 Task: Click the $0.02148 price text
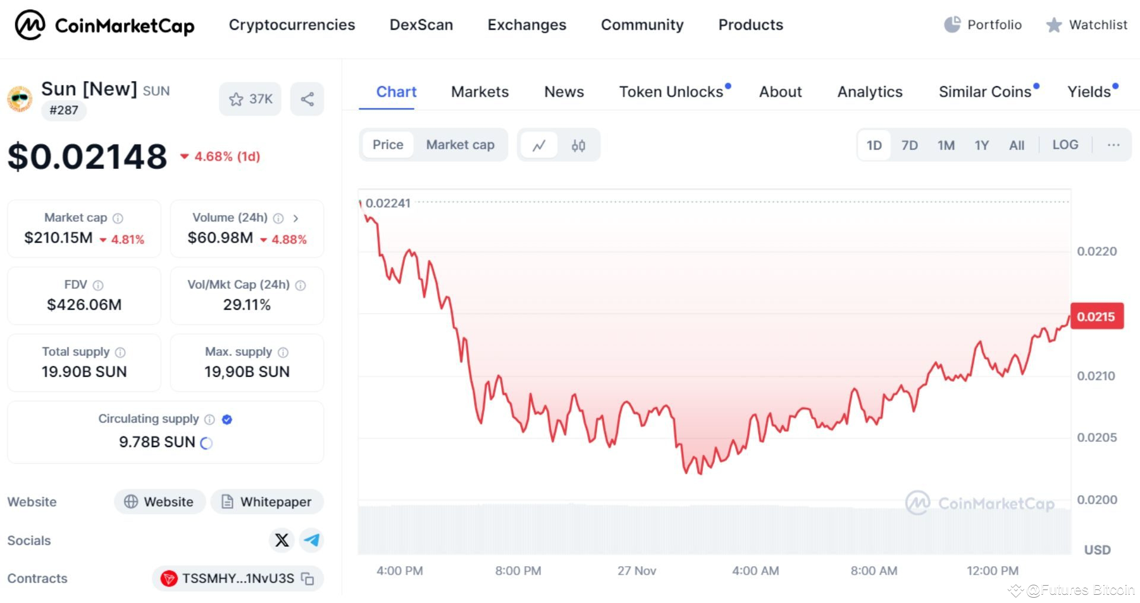87,157
